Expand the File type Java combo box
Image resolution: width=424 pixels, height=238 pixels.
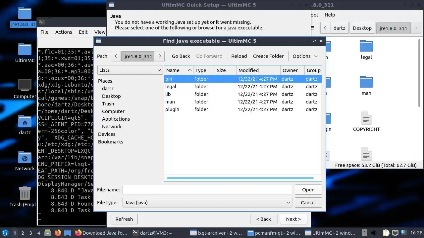click(x=207, y=203)
